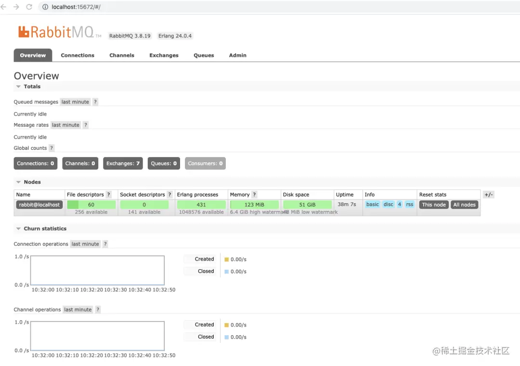Click the disc info tag
520x366 pixels.
pos(389,204)
